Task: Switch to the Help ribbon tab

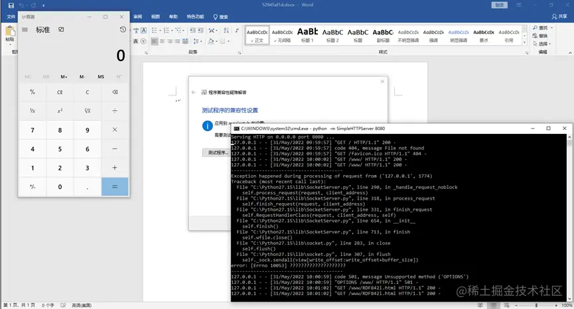Action: (x=173, y=17)
